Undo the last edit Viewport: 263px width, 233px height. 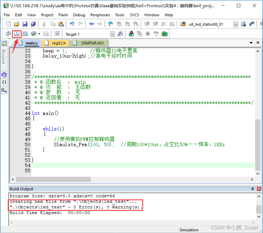(72, 24)
